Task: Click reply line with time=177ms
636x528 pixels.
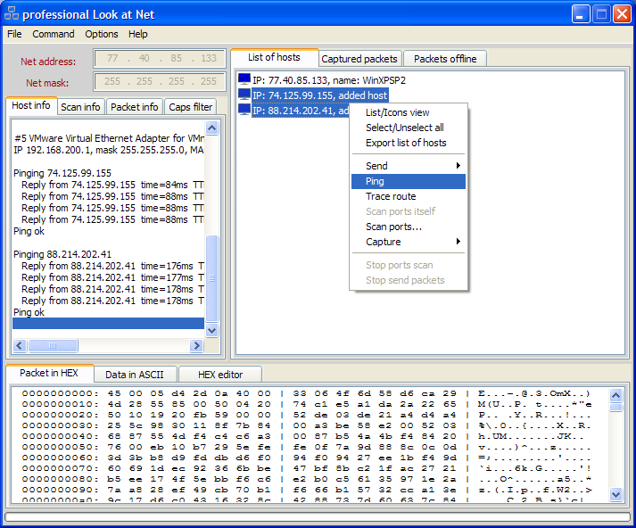Action: tap(112, 277)
